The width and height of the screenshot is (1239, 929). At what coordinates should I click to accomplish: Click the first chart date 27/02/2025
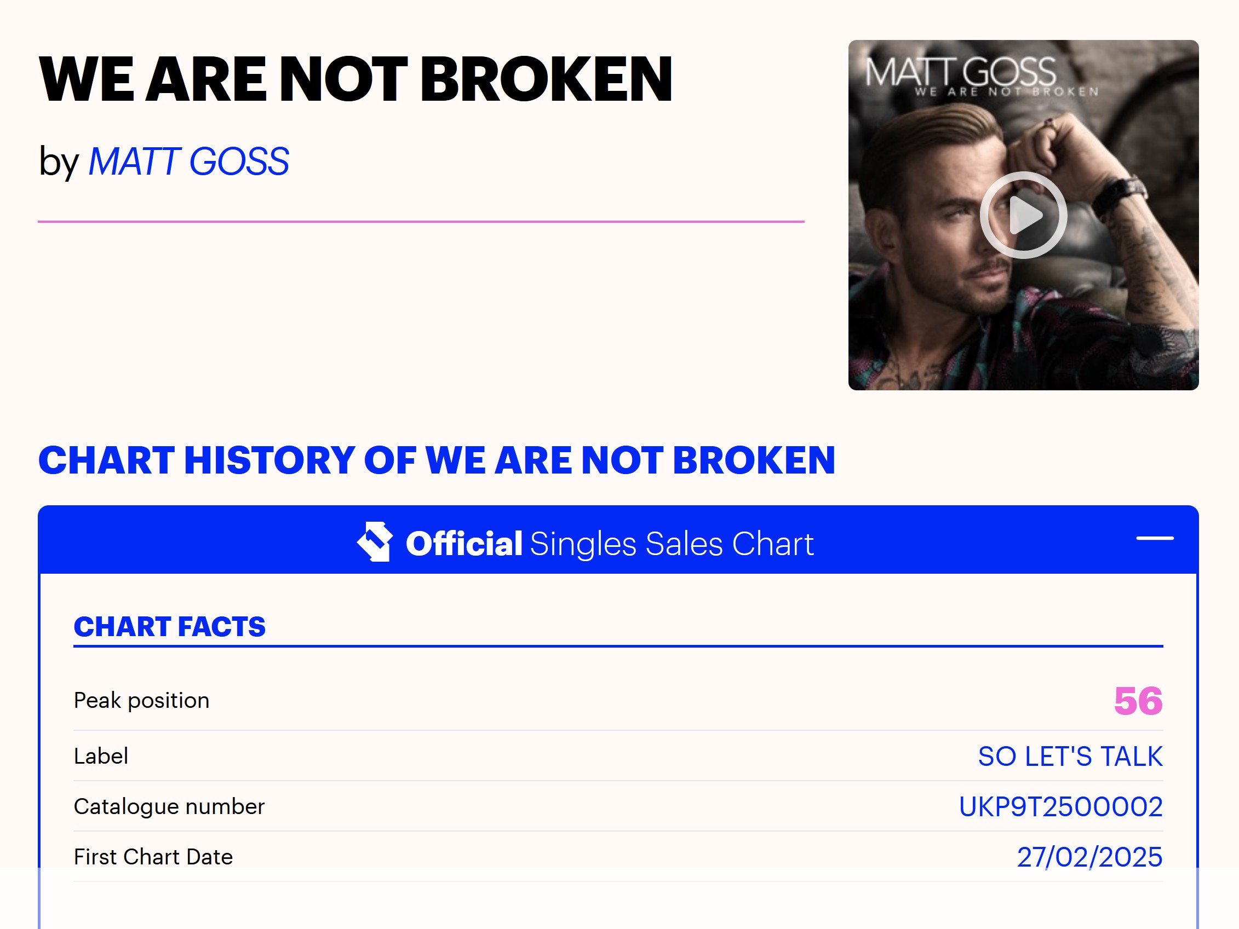click(x=1089, y=857)
